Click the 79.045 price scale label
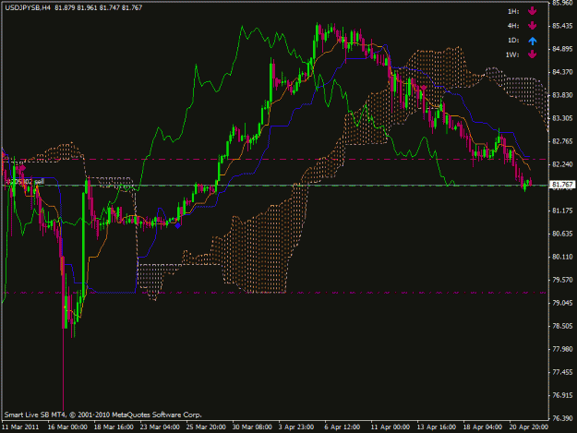 tap(563, 303)
